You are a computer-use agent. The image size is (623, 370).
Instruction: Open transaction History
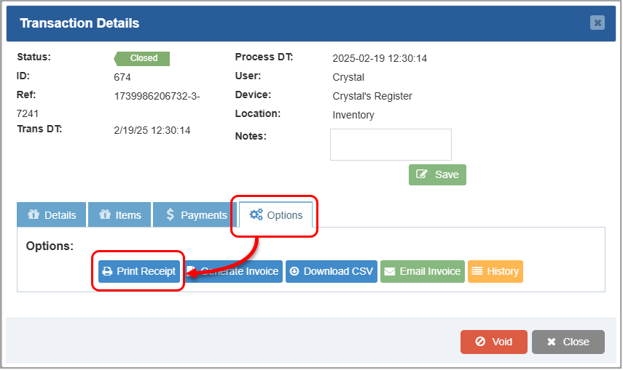tap(495, 271)
